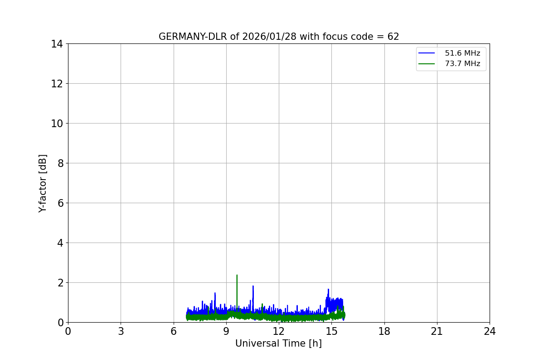Screen dimensions: 544x362
Task: Click the y-axis tick label 8
Action: (x=60, y=163)
